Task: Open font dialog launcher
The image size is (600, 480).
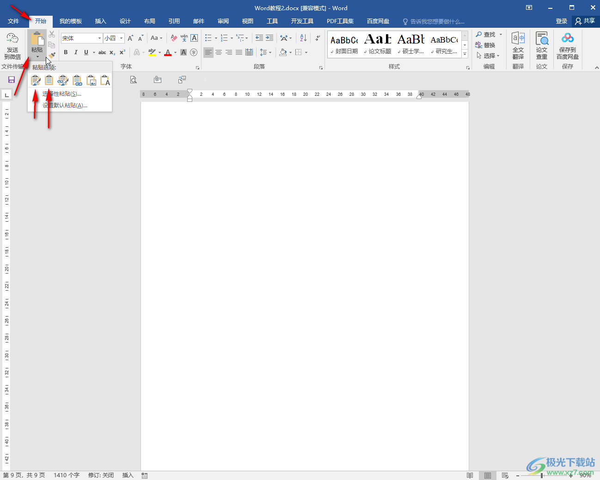Action: pyautogui.click(x=198, y=68)
